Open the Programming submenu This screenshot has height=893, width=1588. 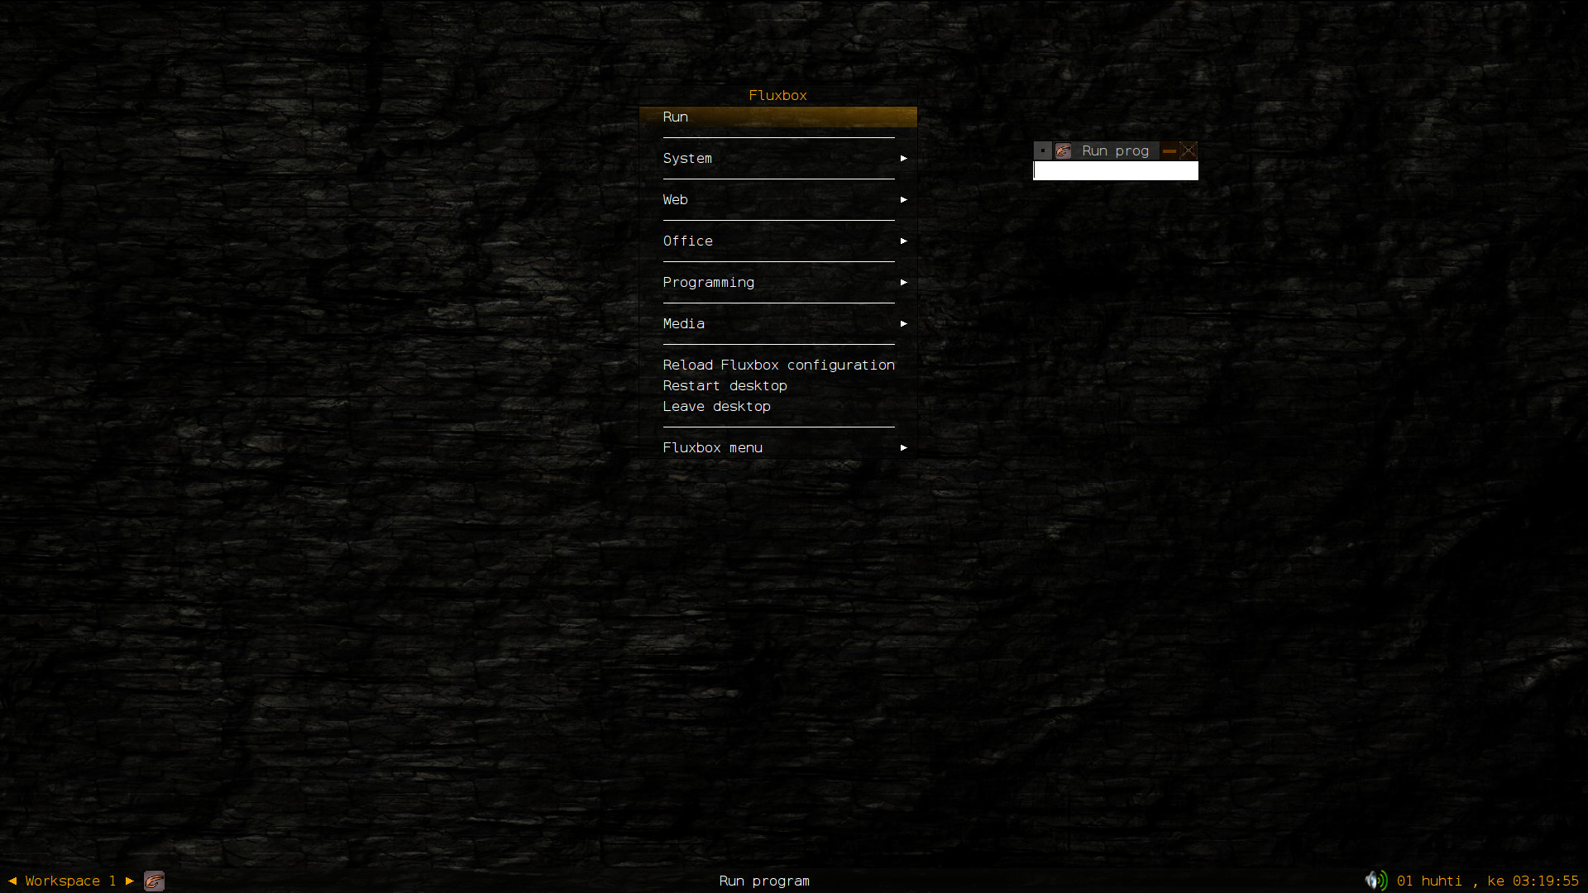pyautogui.click(x=777, y=282)
